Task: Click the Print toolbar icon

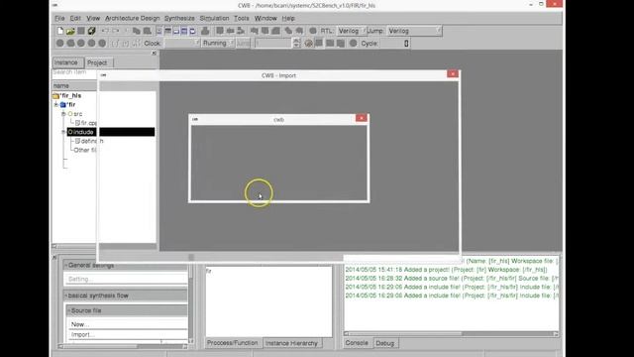Action: pos(205,31)
